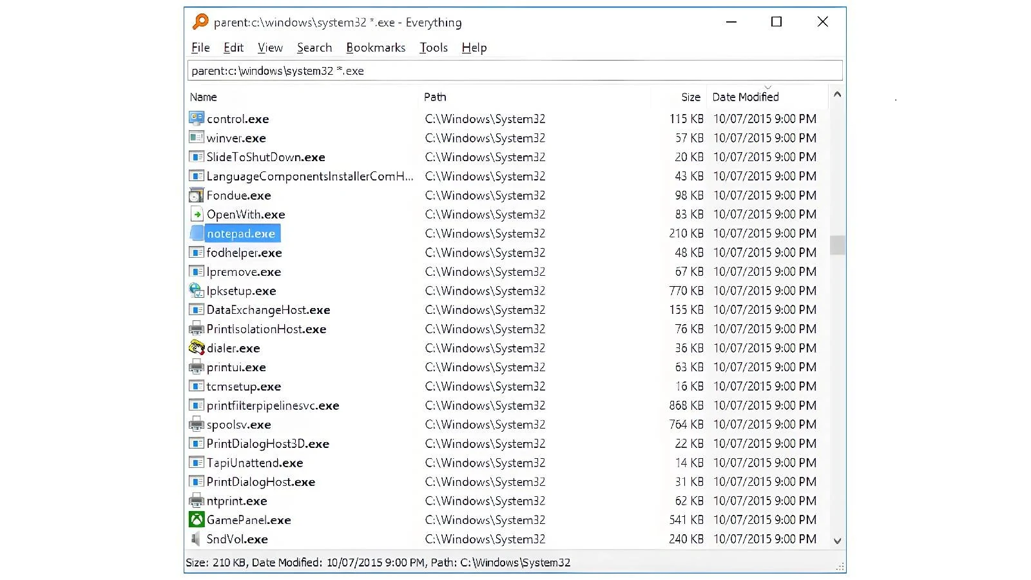The width and height of the screenshot is (1031, 580).
Task: Click the scrollbar down arrow
Action: 837,541
